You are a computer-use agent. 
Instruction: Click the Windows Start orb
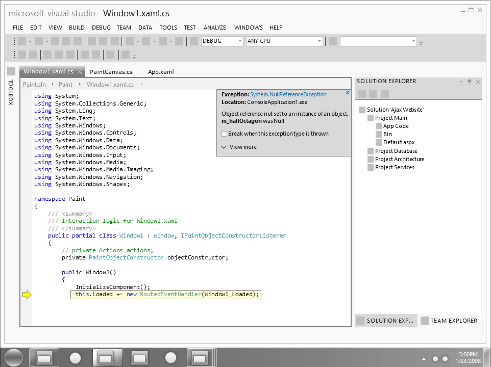(x=14, y=358)
